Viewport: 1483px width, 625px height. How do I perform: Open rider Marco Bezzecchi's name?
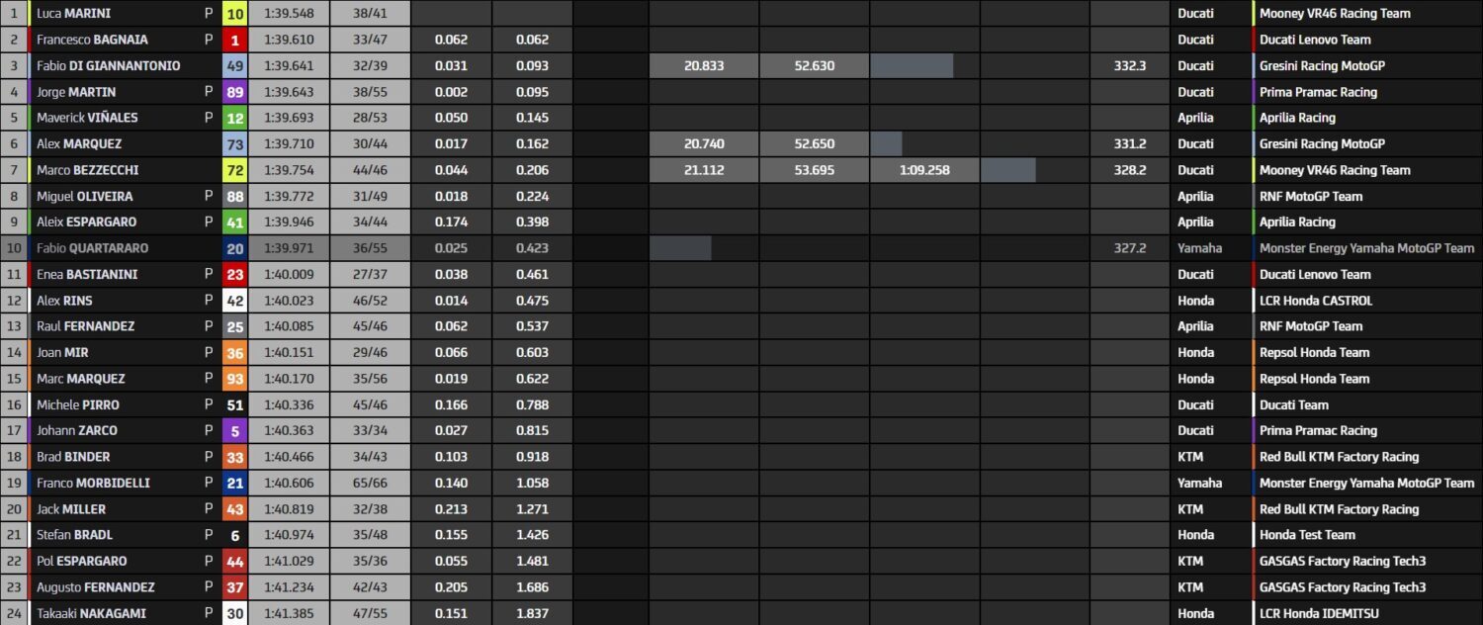pyautogui.click(x=87, y=170)
